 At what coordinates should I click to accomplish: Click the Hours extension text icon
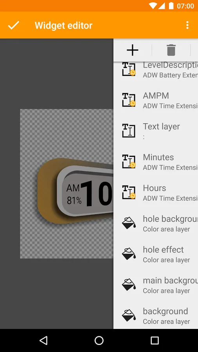[x=129, y=192]
